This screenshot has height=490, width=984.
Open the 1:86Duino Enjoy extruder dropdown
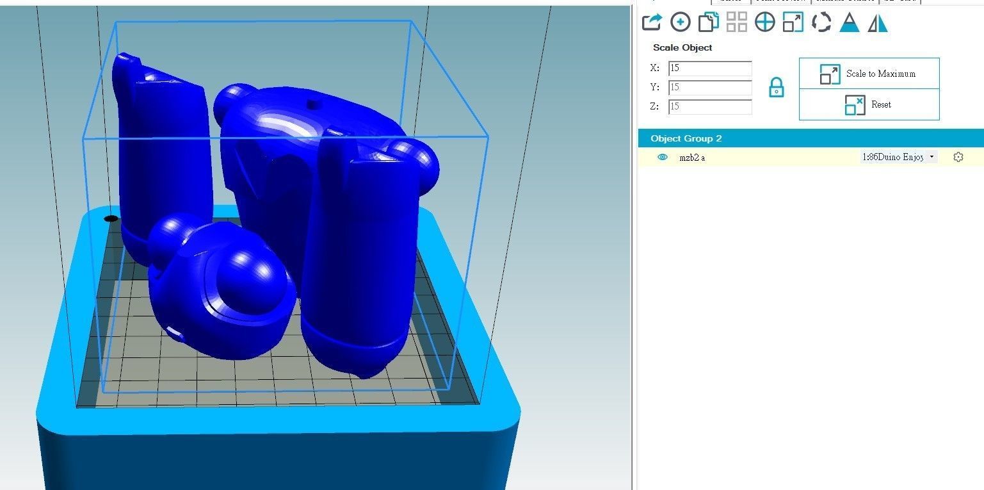point(899,157)
